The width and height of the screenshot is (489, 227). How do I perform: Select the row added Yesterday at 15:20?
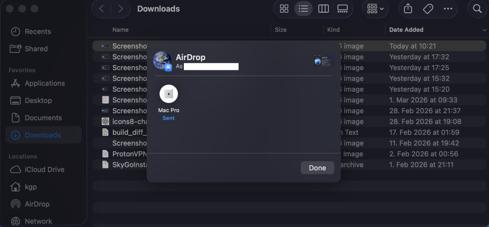pyautogui.click(x=289, y=89)
